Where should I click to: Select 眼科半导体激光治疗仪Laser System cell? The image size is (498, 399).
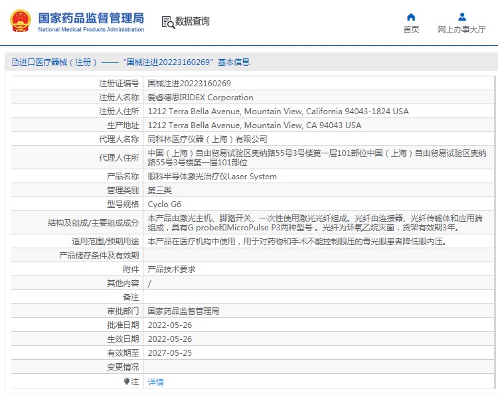pos(212,177)
